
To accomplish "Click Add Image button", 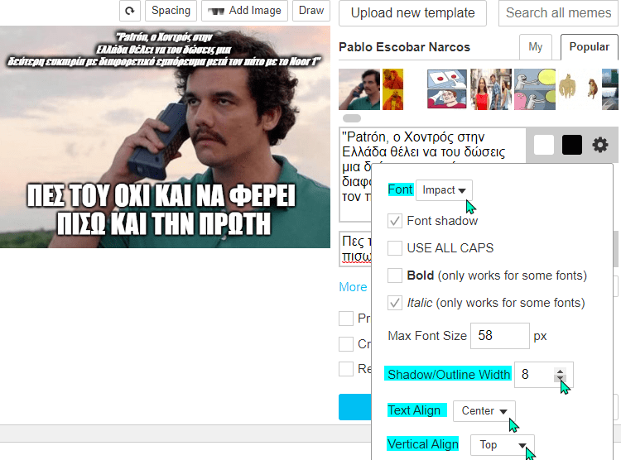I will click(245, 11).
